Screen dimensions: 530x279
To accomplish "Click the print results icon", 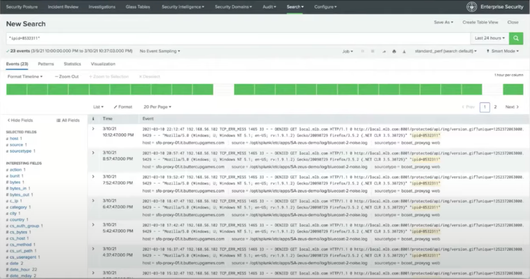I will click(x=394, y=51).
